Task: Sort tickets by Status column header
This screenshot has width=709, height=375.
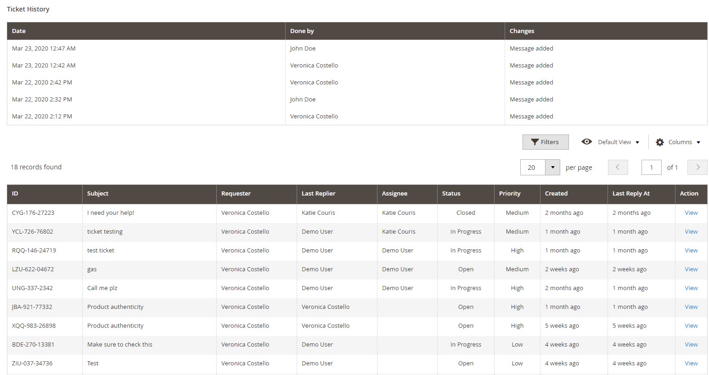Action: click(466, 194)
